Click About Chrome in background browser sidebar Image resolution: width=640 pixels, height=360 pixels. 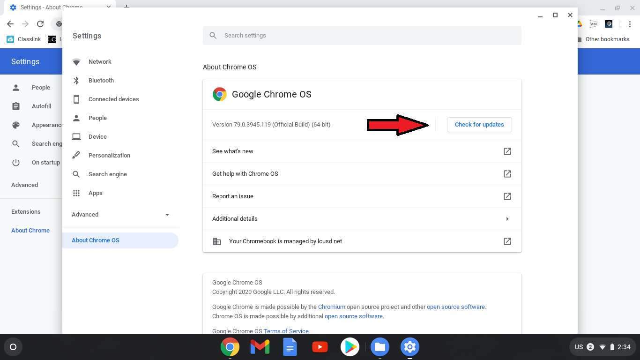pos(30,231)
